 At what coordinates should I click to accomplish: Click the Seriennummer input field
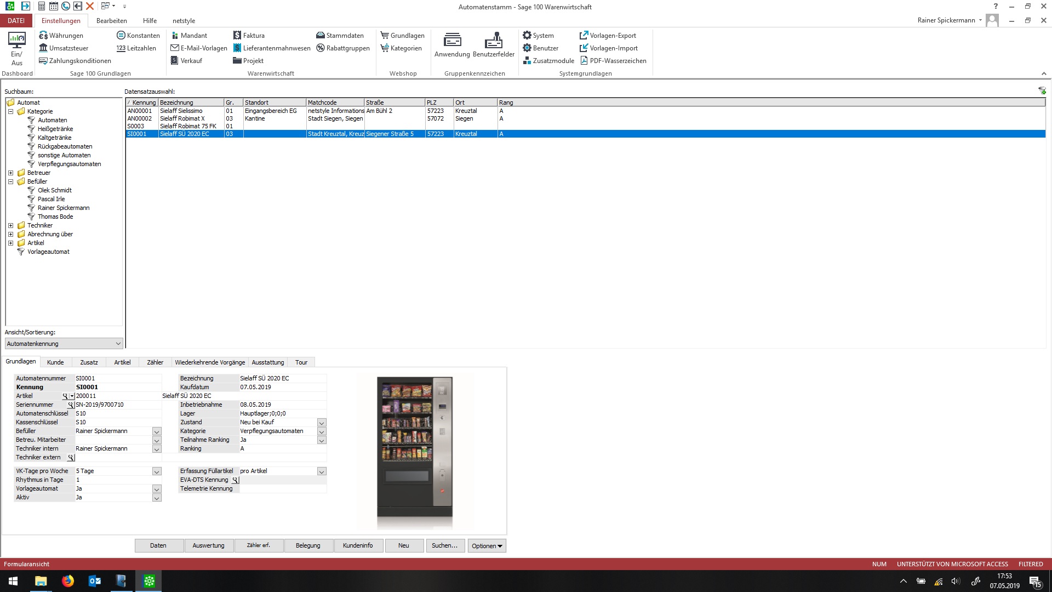pos(118,405)
